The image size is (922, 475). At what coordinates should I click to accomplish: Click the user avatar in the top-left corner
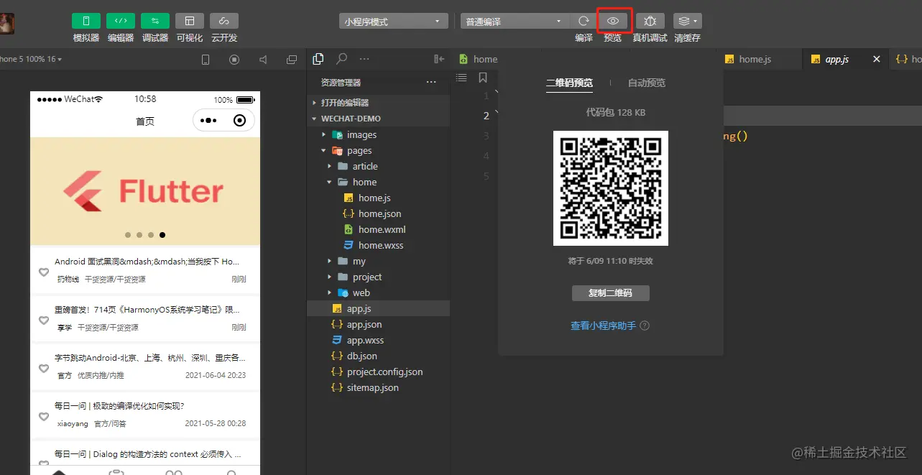(x=7, y=24)
